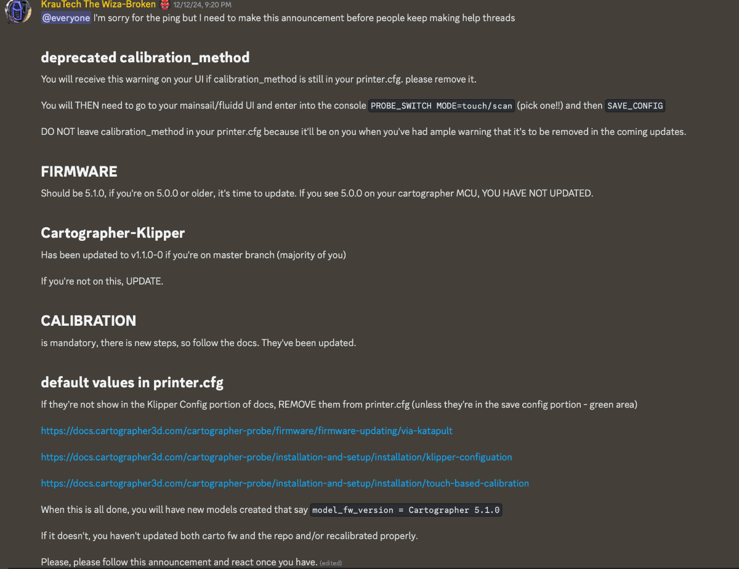This screenshot has width=739, height=569.
Task: Click the Cartographer-Klipper heading
Action: point(113,233)
